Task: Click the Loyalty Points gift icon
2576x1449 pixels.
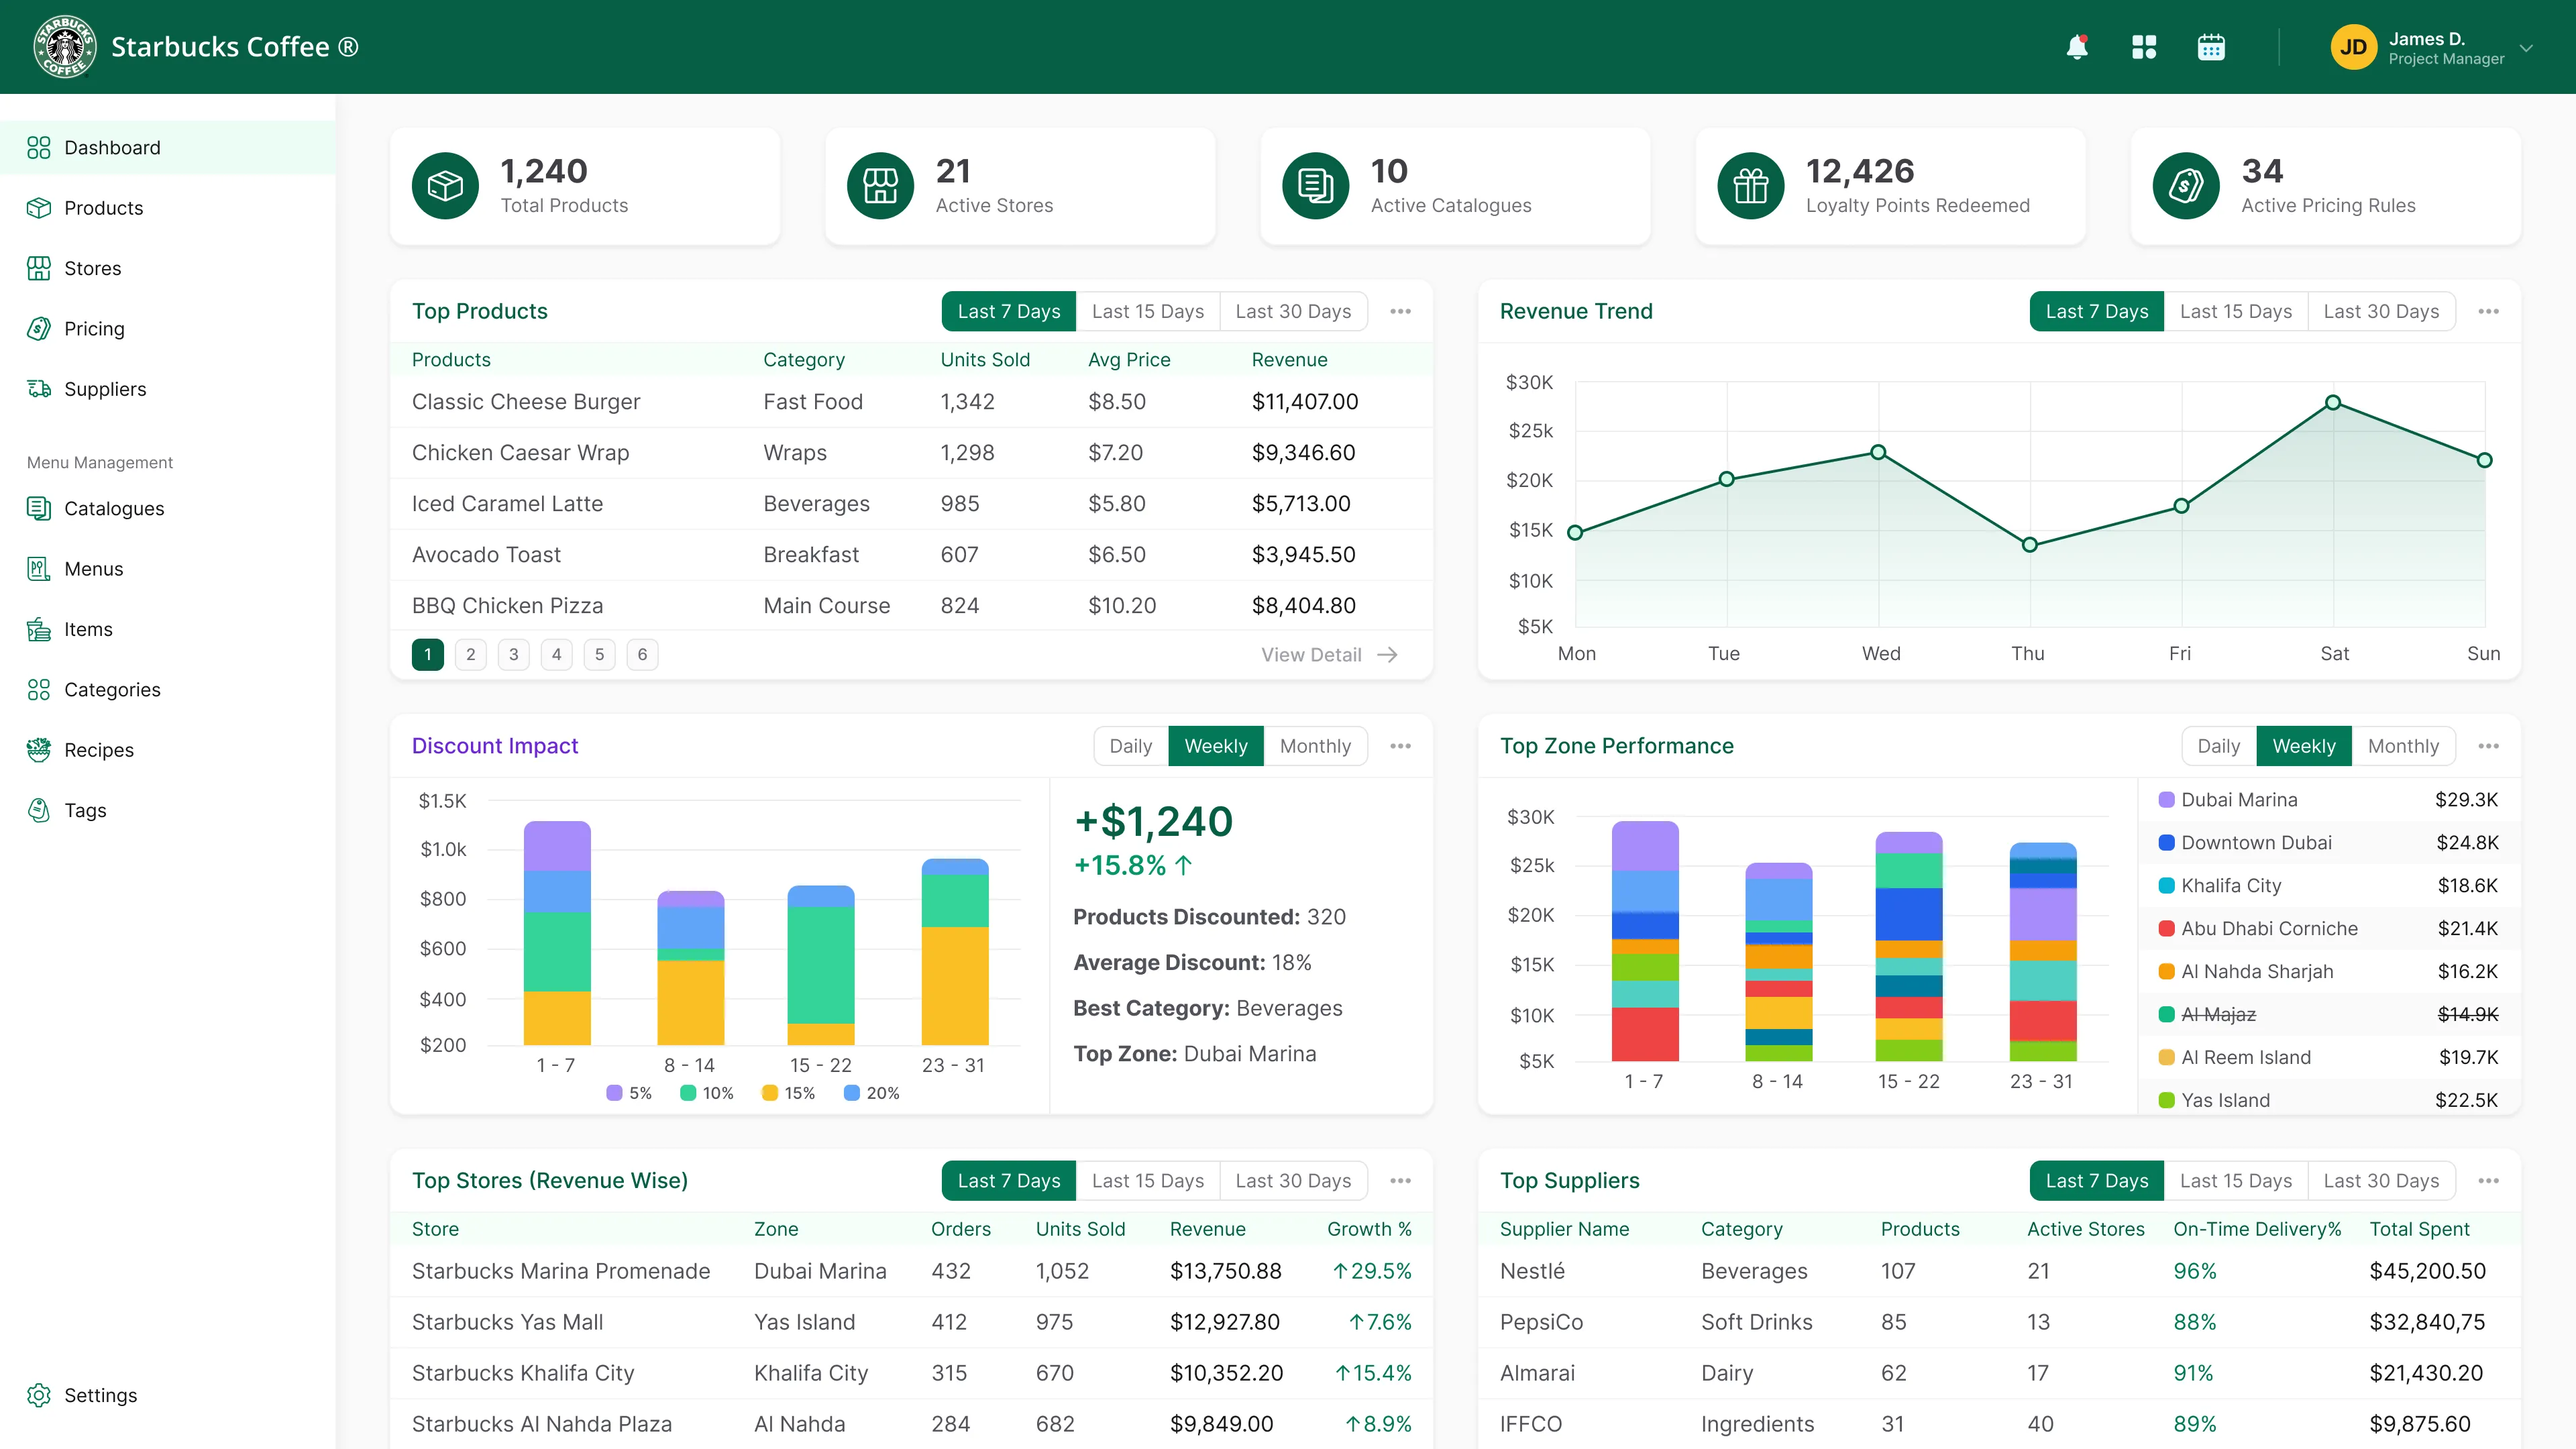Action: tap(1750, 186)
